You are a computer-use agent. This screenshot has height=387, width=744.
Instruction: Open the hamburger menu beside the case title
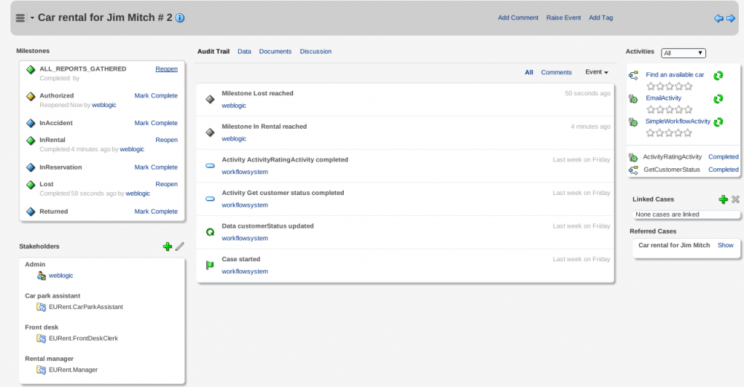pyautogui.click(x=20, y=18)
